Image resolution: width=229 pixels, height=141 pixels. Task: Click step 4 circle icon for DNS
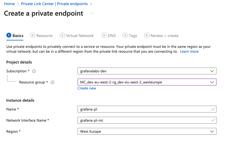coord(104,35)
